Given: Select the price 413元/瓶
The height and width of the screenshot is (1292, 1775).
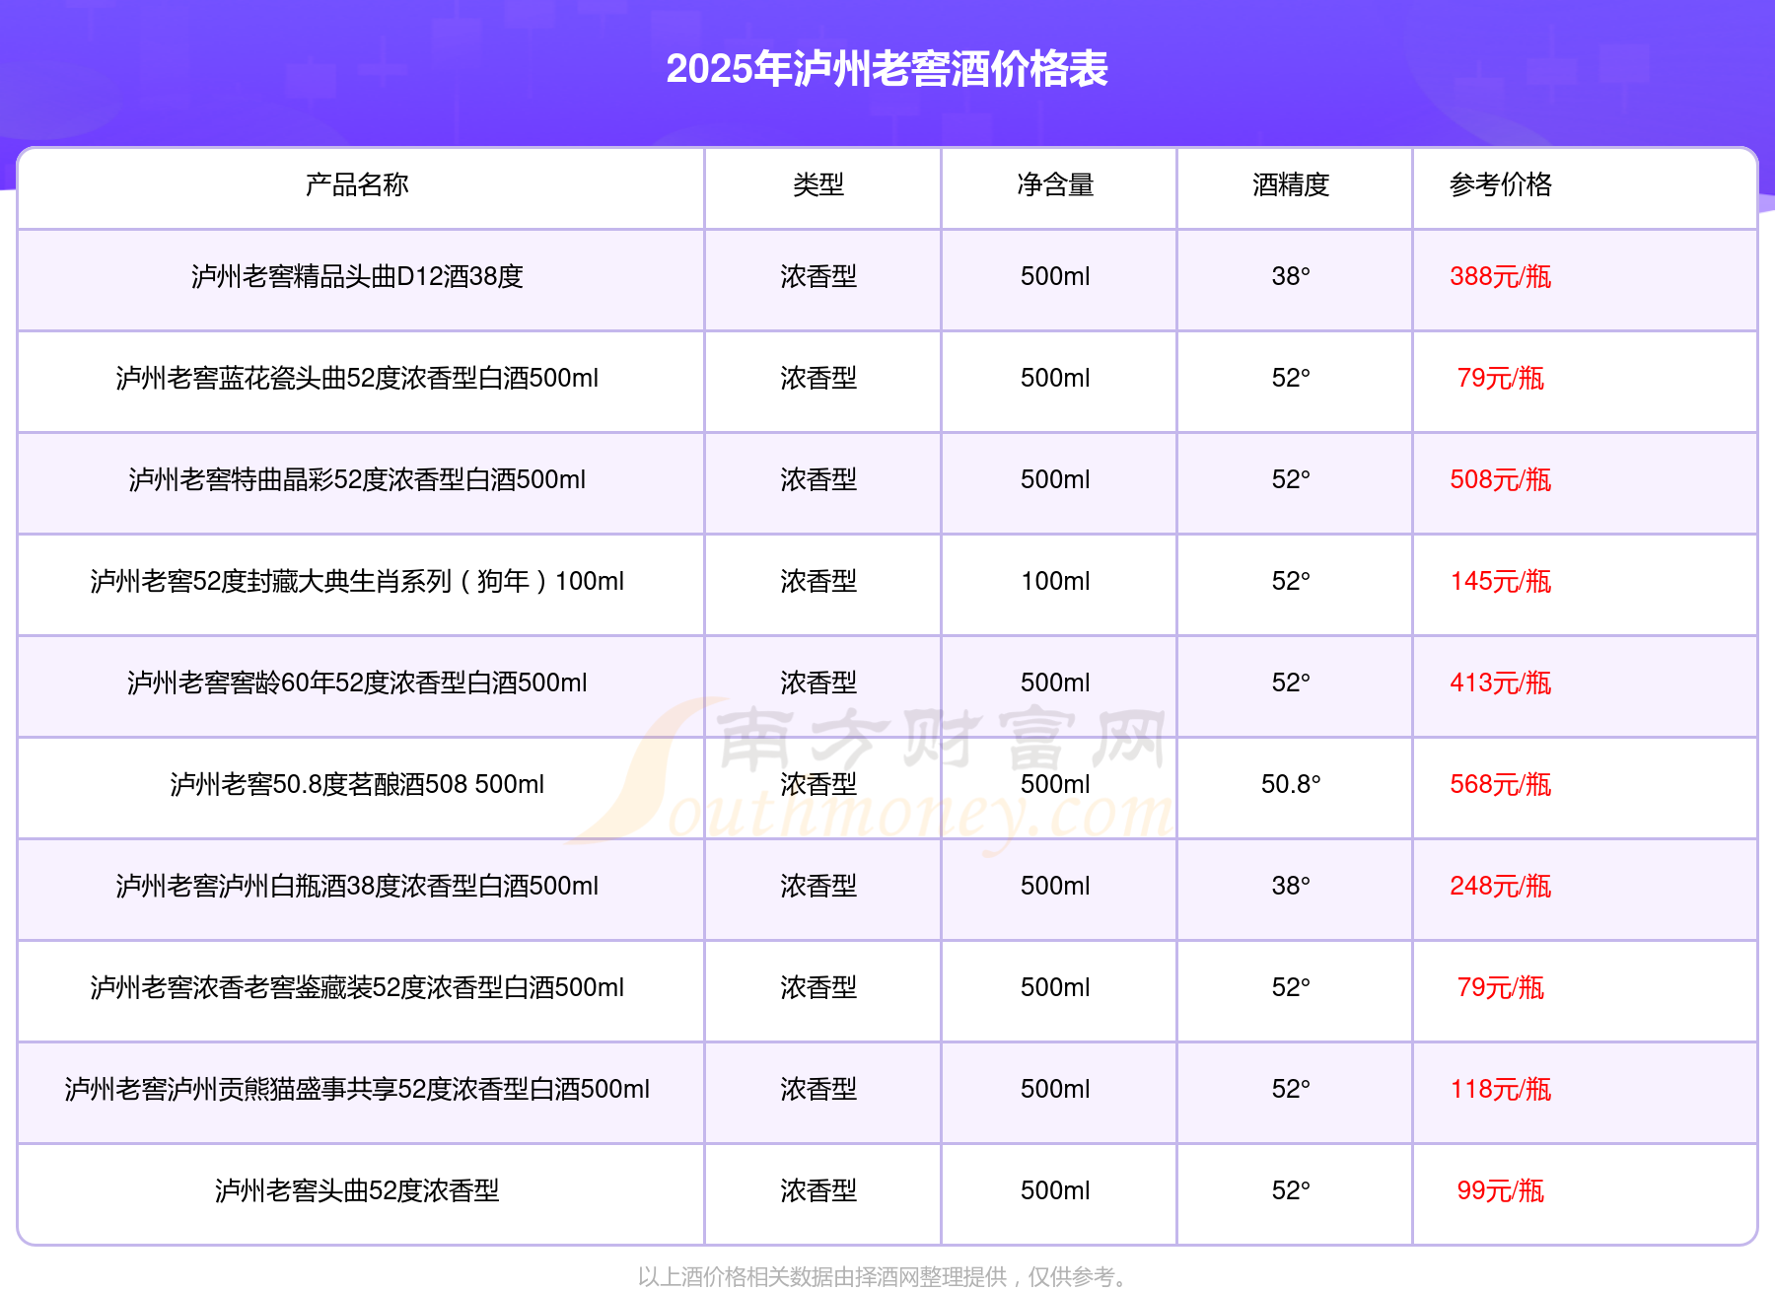Looking at the screenshot, I should (1501, 682).
